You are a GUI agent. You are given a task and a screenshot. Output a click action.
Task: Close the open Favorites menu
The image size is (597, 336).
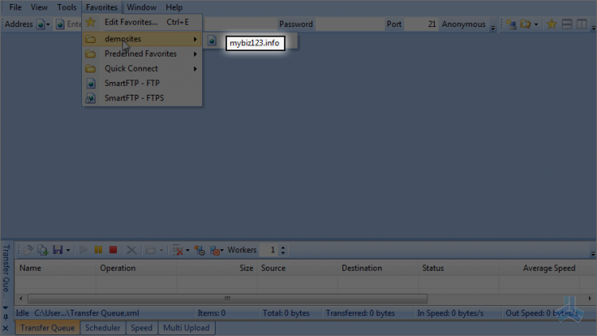101,7
